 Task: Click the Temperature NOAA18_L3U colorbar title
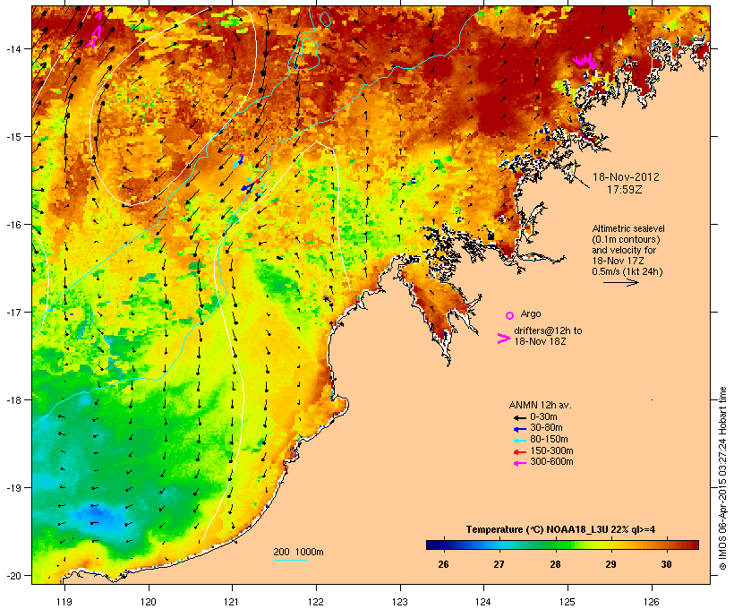[x=560, y=530]
